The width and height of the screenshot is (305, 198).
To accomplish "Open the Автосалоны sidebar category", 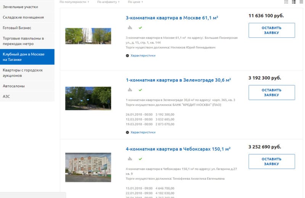I will [x=14, y=86].
